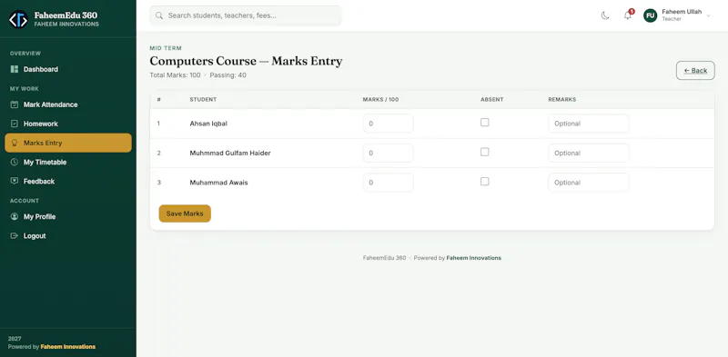
Task: Focus the search students box
Action: pos(246,15)
